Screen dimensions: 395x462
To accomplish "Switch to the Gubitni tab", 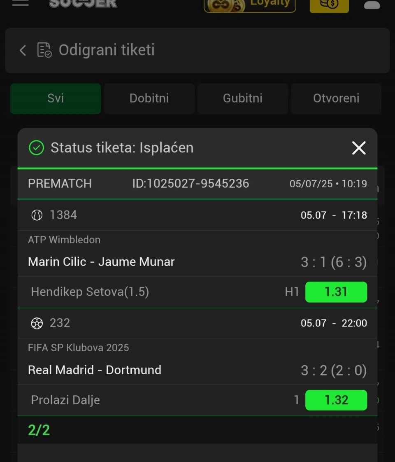I will click(243, 98).
